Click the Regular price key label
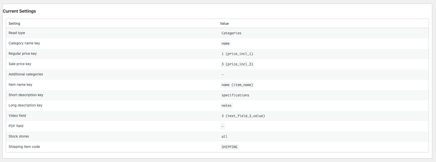 point(23,53)
